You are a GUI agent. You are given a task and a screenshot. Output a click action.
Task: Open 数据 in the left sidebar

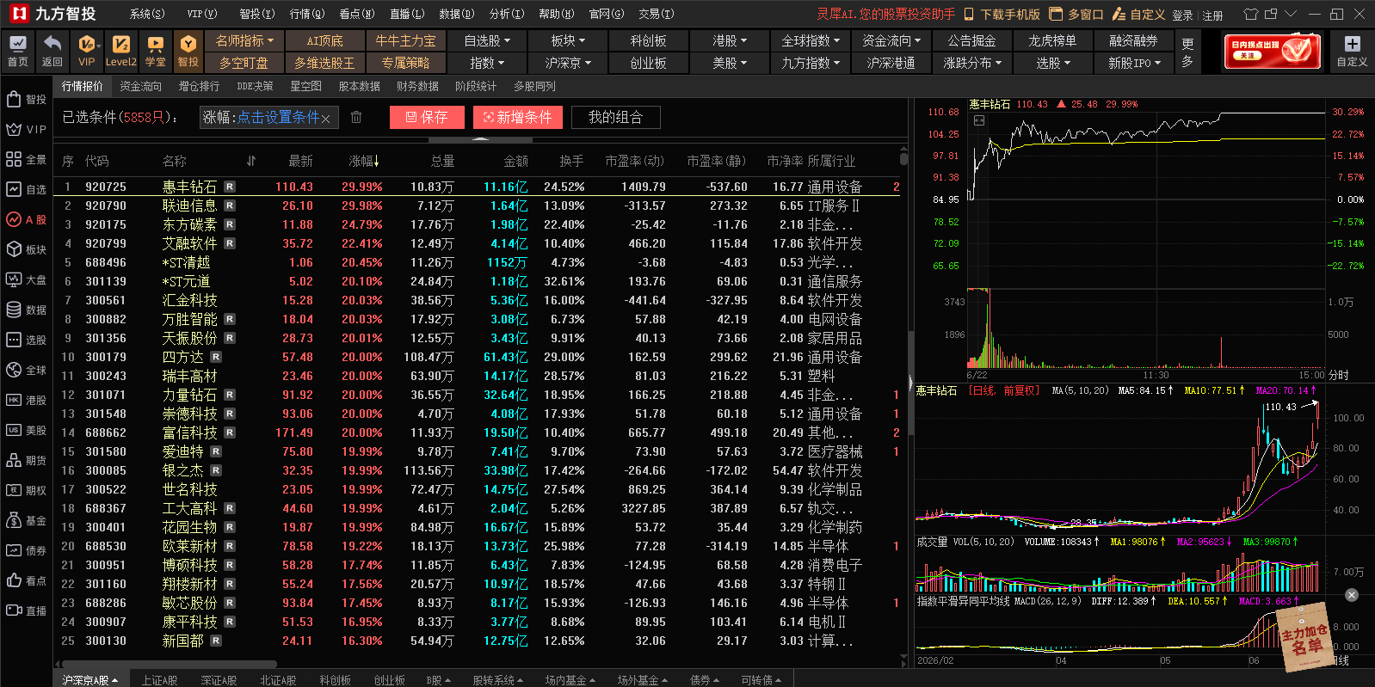(x=26, y=310)
